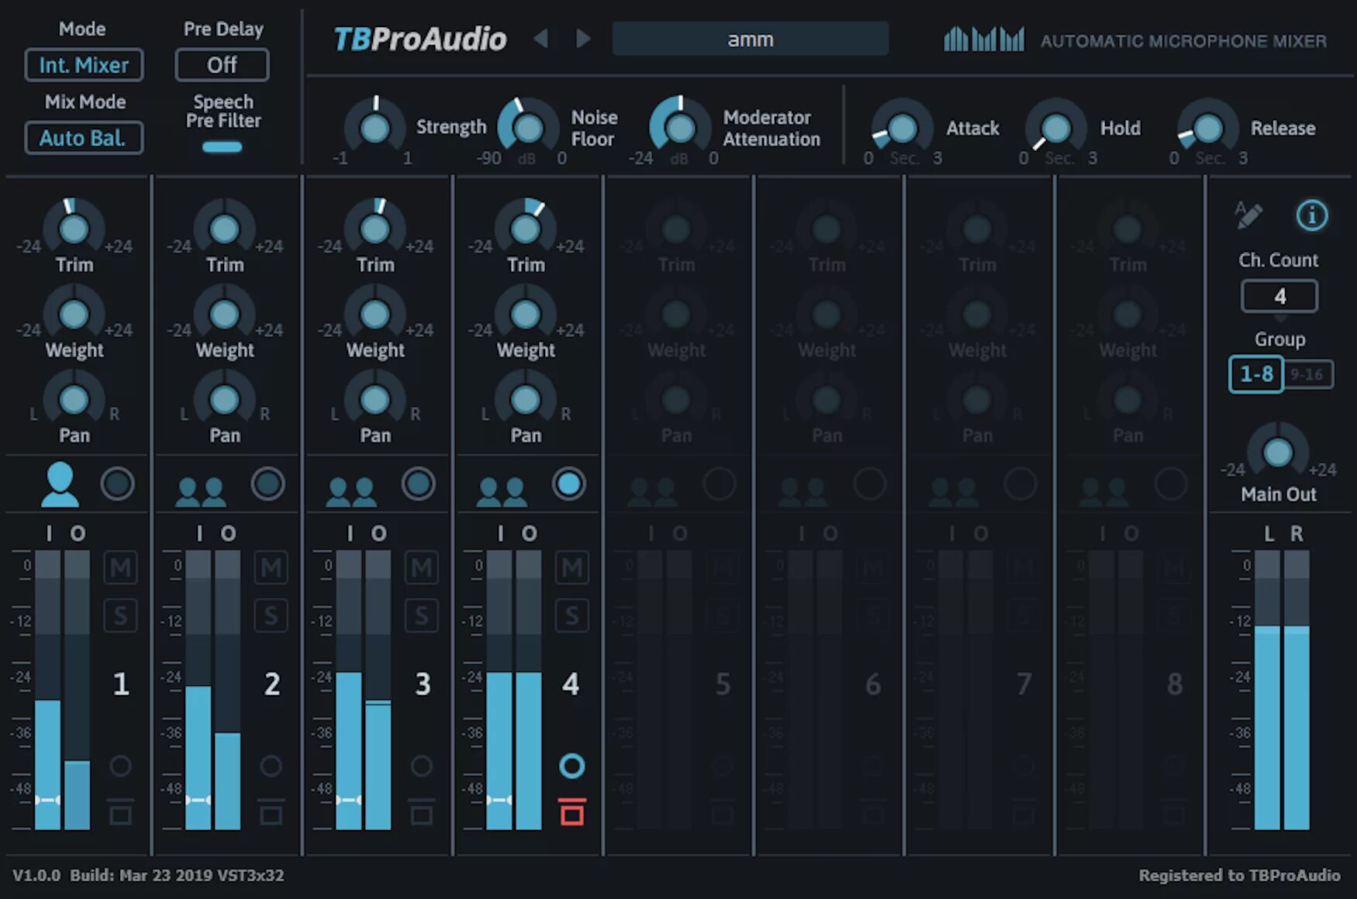This screenshot has height=899, width=1357.
Task: Toggle channel 4 active round moderator button
Action: pos(568,484)
